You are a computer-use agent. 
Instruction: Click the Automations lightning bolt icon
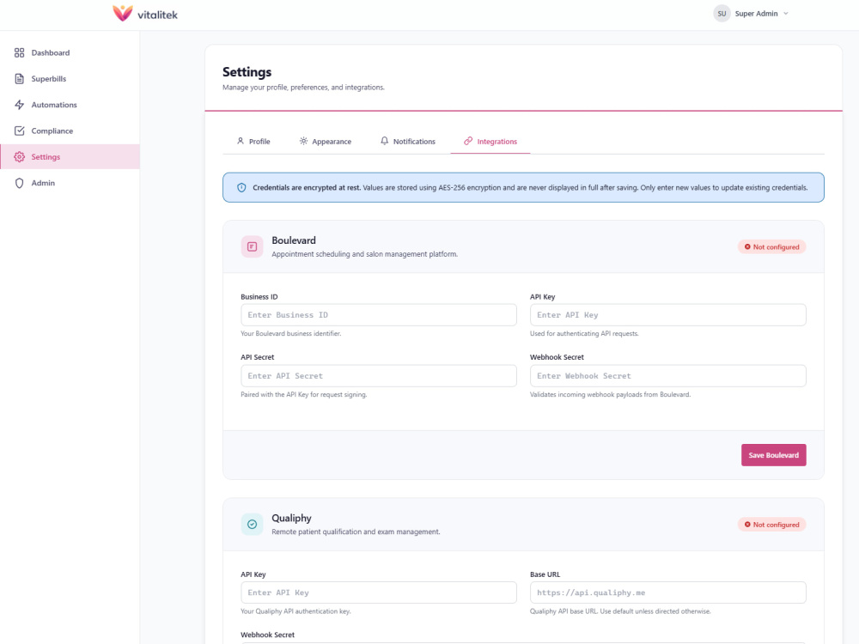(x=19, y=105)
